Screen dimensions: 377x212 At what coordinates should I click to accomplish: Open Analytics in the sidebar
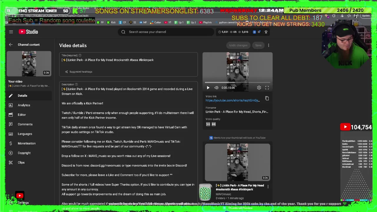pos(29,105)
